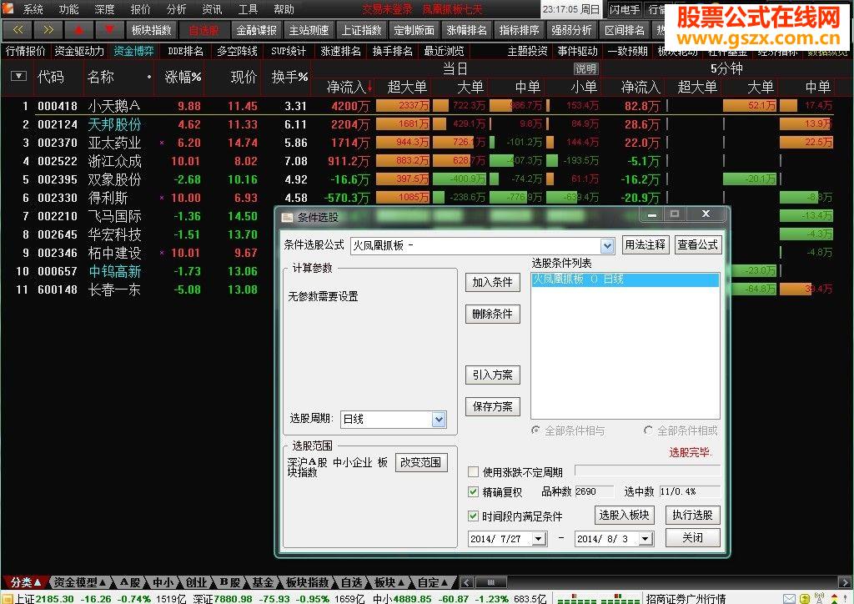The image size is (854, 604).
Task: Click the column selector box beside 代码 header
Action: coord(18,76)
